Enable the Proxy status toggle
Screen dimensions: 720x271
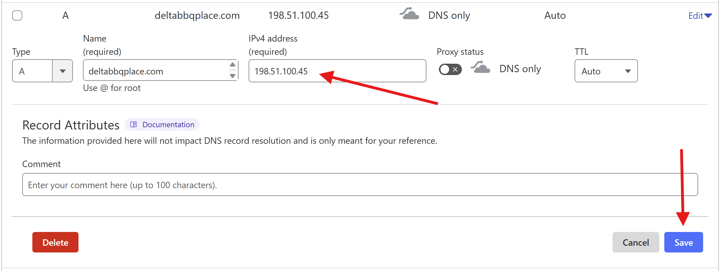tap(450, 69)
